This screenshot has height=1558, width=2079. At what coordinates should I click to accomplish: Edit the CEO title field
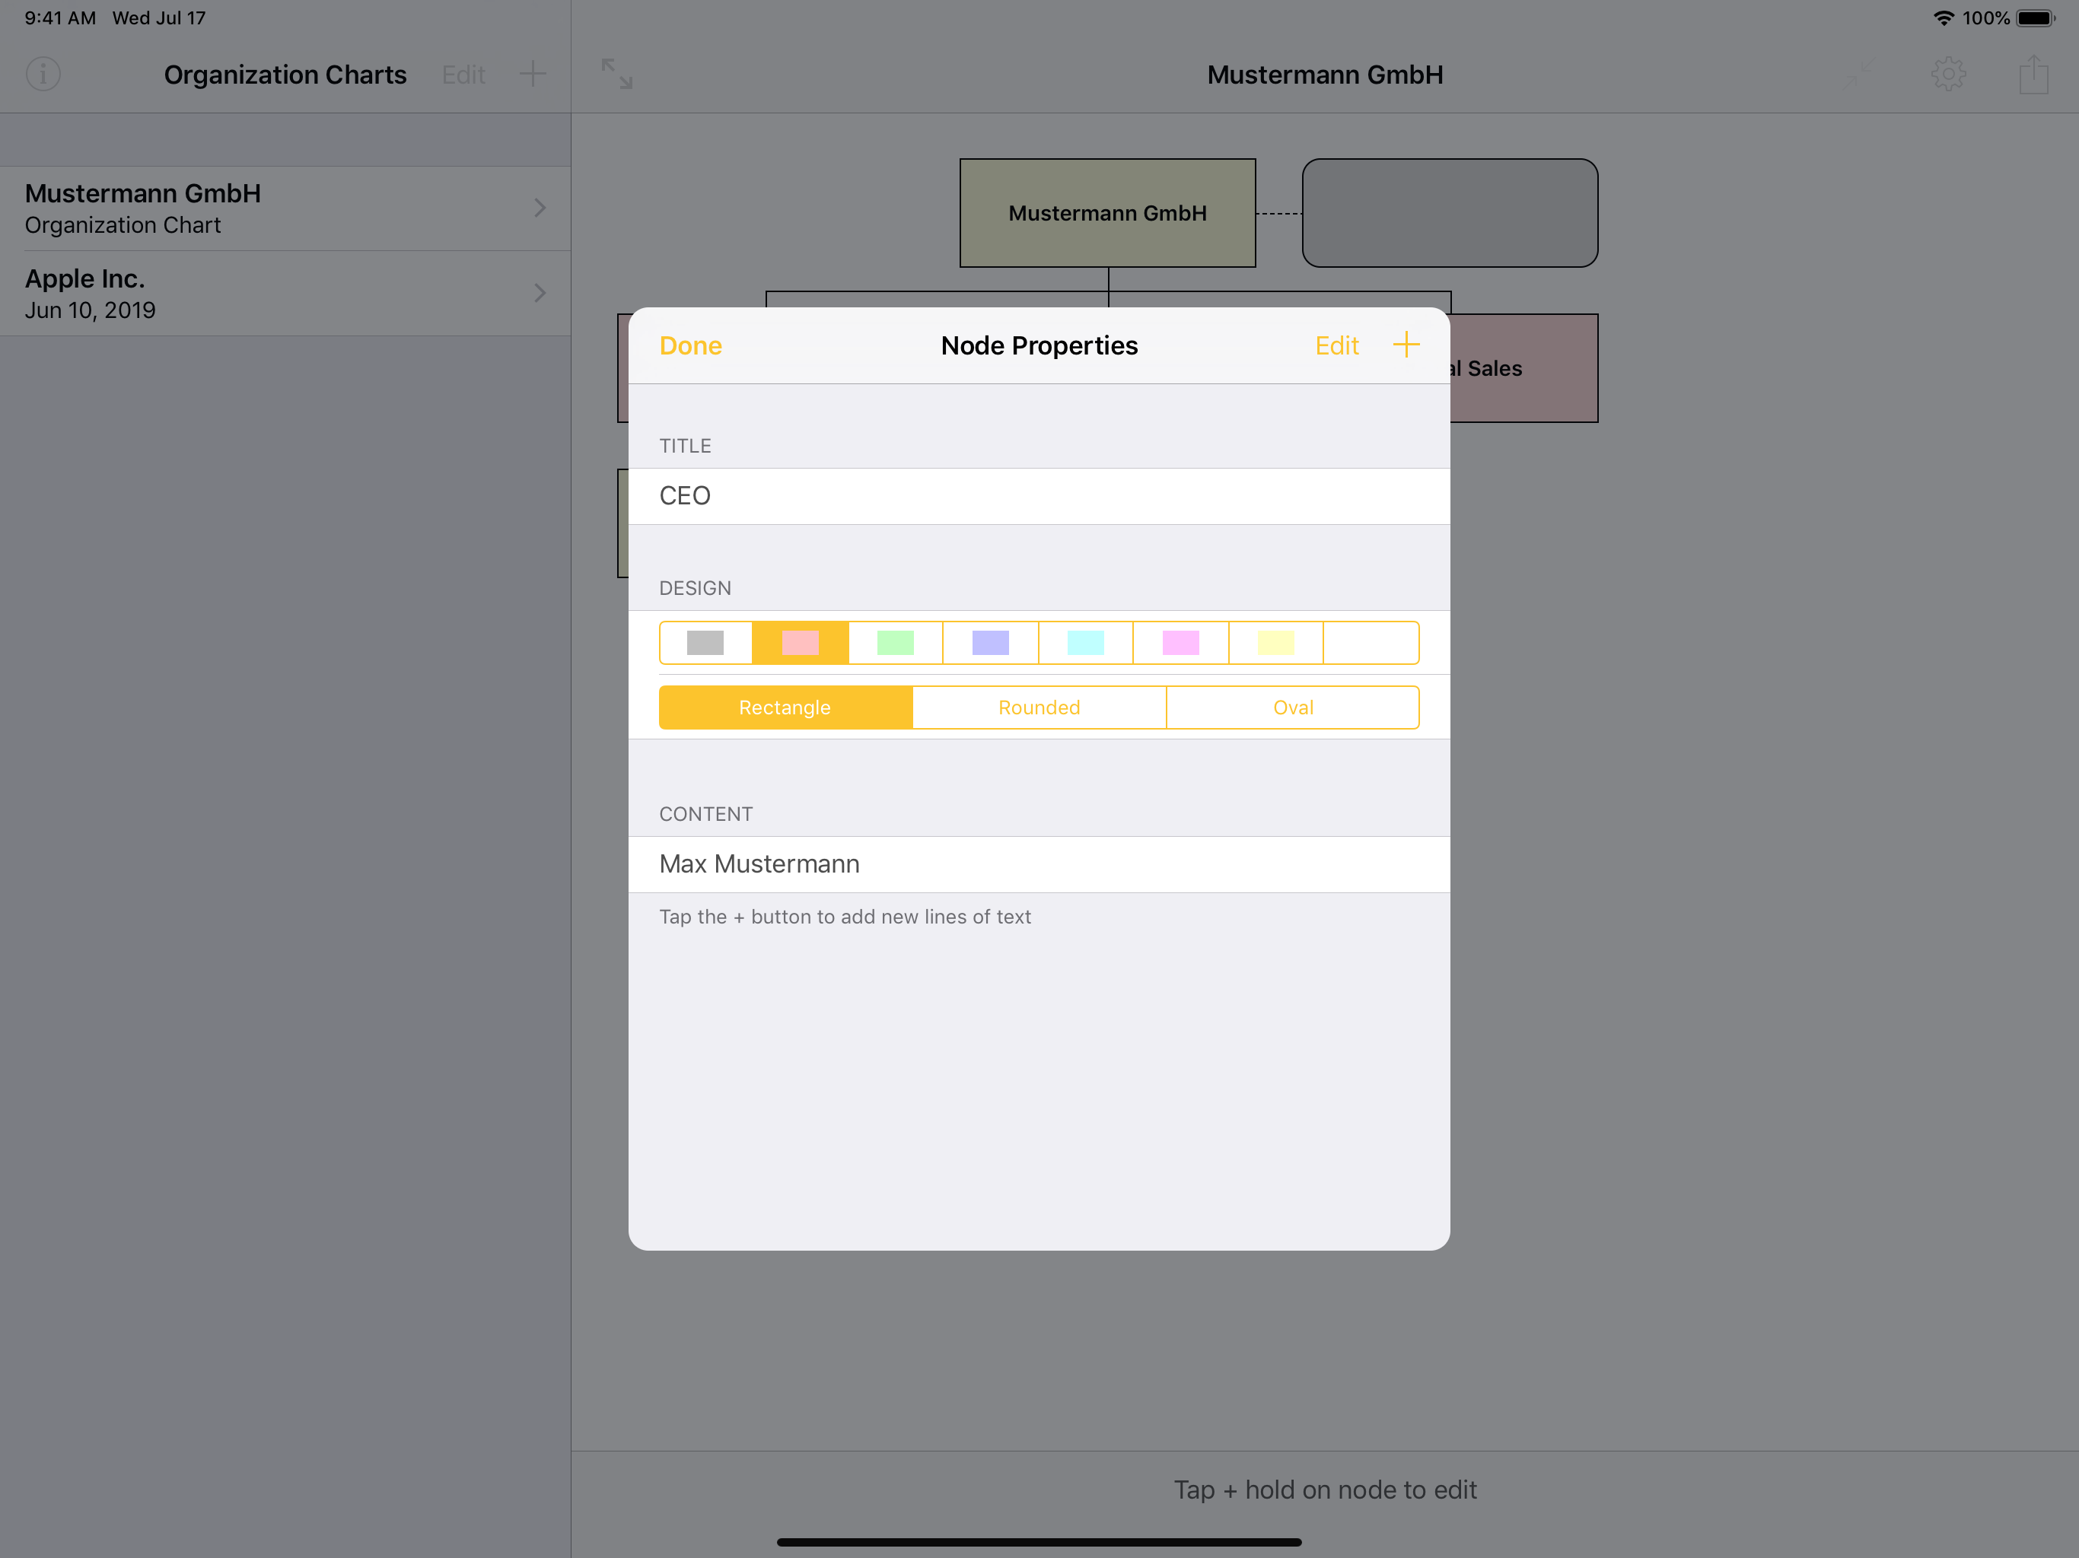1039,496
